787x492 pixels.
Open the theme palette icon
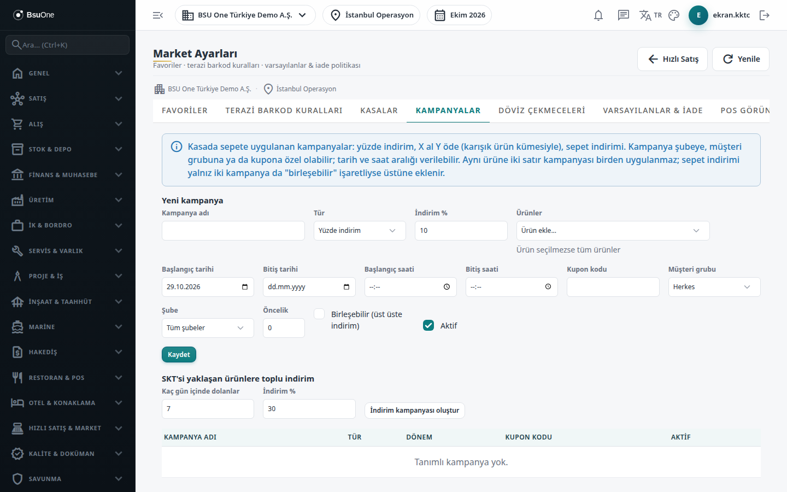[x=674, y=15]
